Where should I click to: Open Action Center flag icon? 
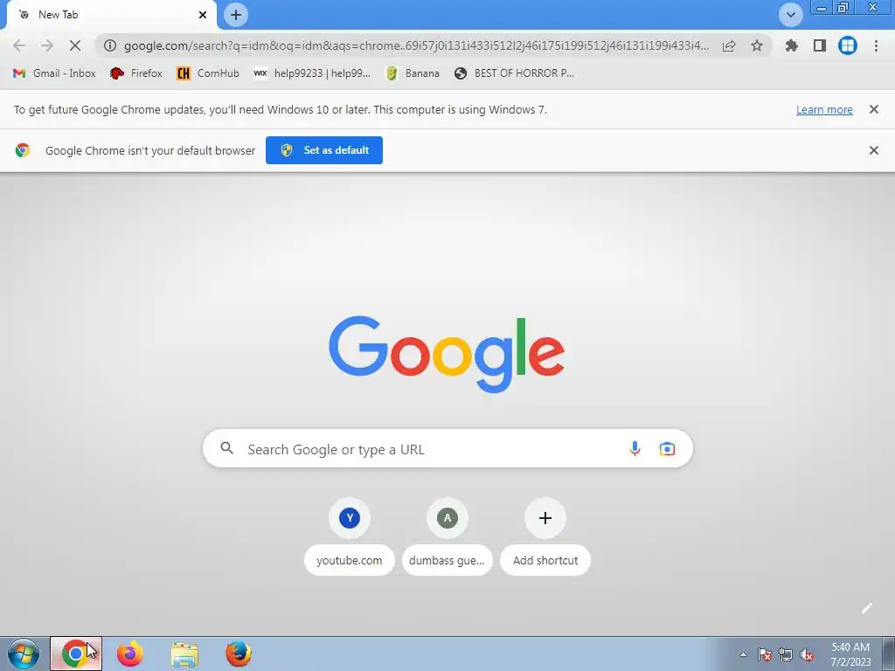pos(764,654)
